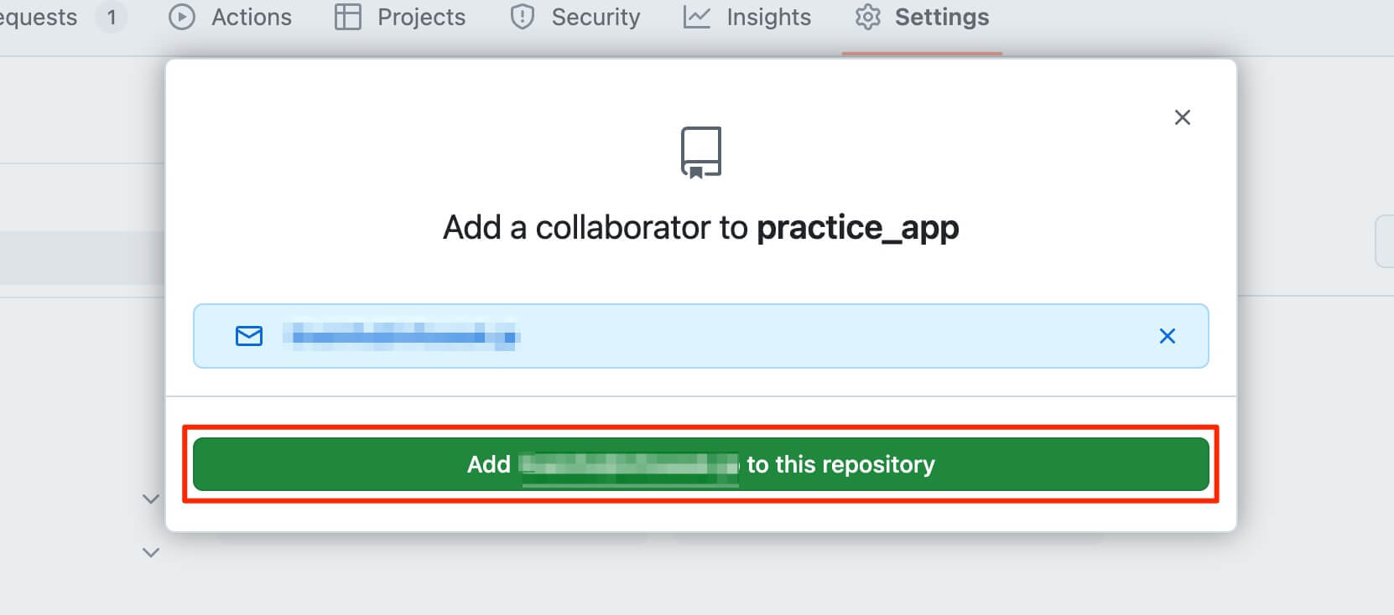Click the green Add to this repository button
Image resolution: width=1394 pixels, height=615 pixels.
click(x=701, y=464)
